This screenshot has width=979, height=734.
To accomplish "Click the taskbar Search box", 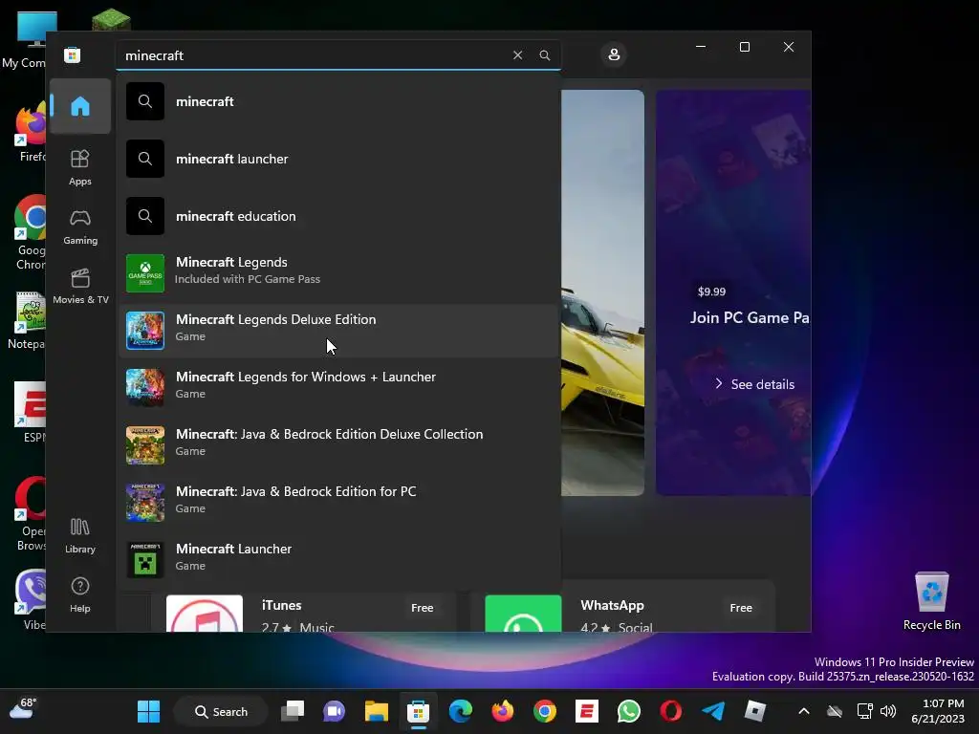I will coord(221,711).
